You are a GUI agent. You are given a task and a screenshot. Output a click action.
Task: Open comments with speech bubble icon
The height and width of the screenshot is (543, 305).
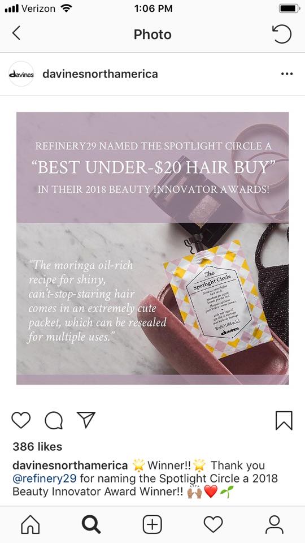point(54,420)
